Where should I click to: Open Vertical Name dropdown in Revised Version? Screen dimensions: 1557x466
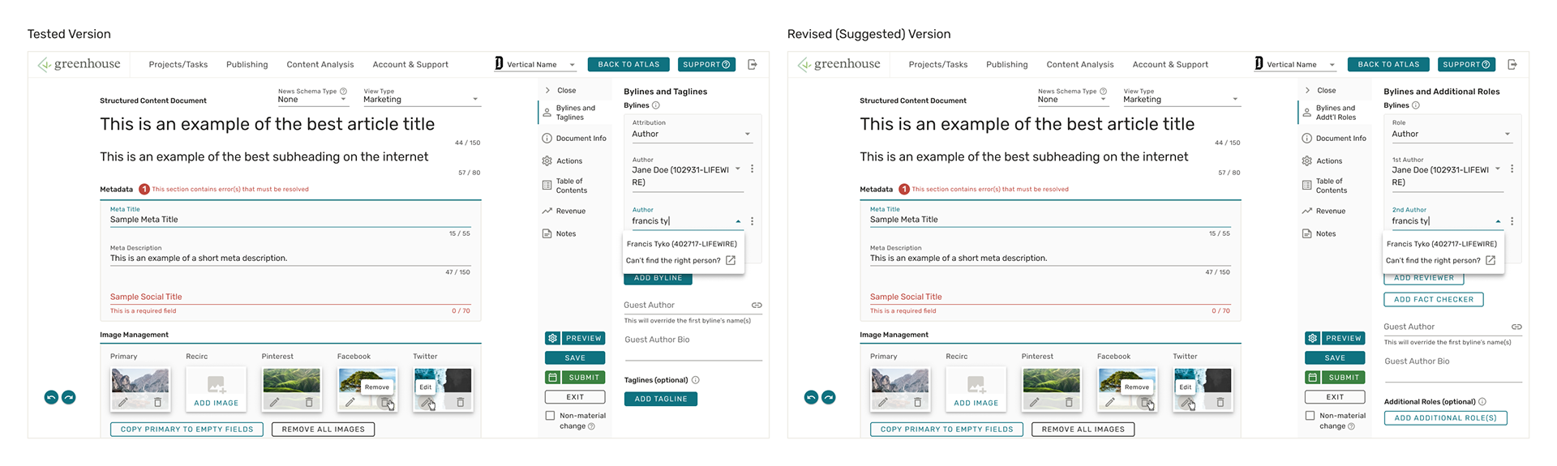tap(1296, 64)
